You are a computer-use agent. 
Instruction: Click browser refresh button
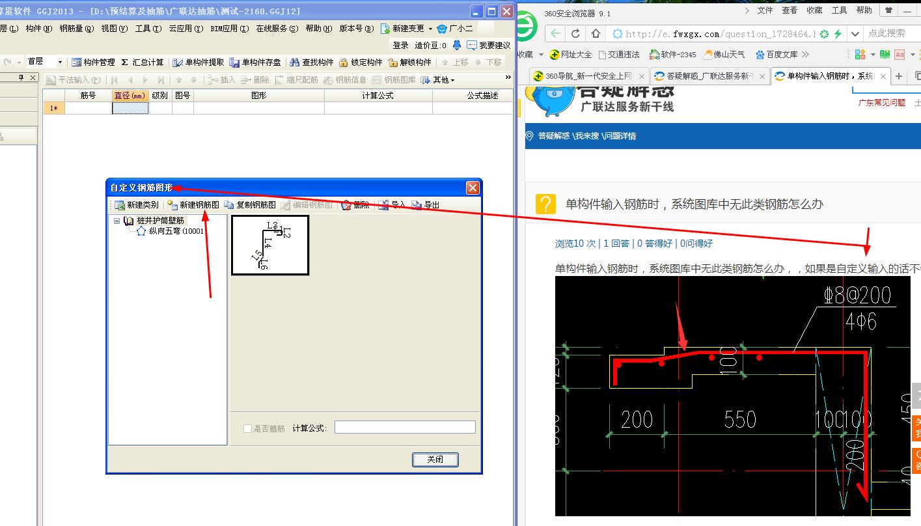click(x=575, y=34)
